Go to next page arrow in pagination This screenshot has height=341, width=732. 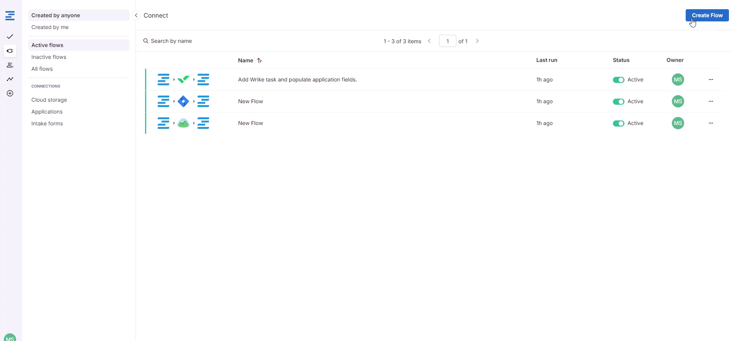(x=477, y=41)
